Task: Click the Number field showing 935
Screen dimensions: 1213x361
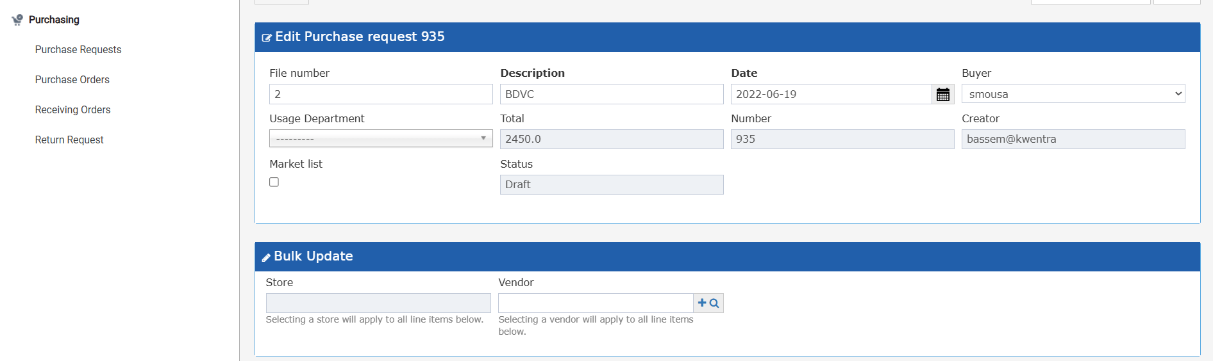Action: pyautogui.click(x=842, y=139)
